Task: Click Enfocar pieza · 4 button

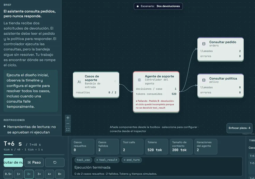Action: [239, 128]
